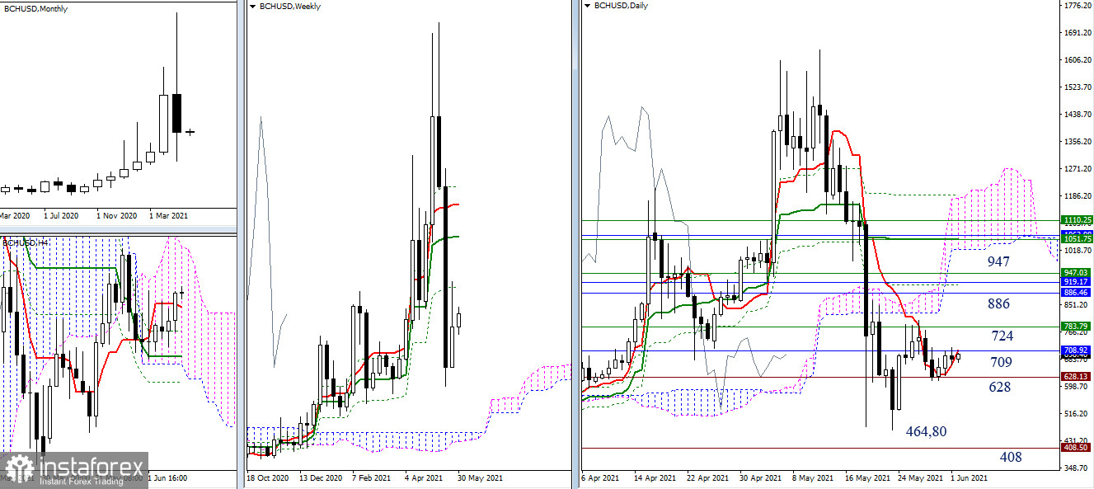Click the 408 level annotation on the Daily chart
This screenshot has width=1094, height=489.
[x=1011, y=457]
